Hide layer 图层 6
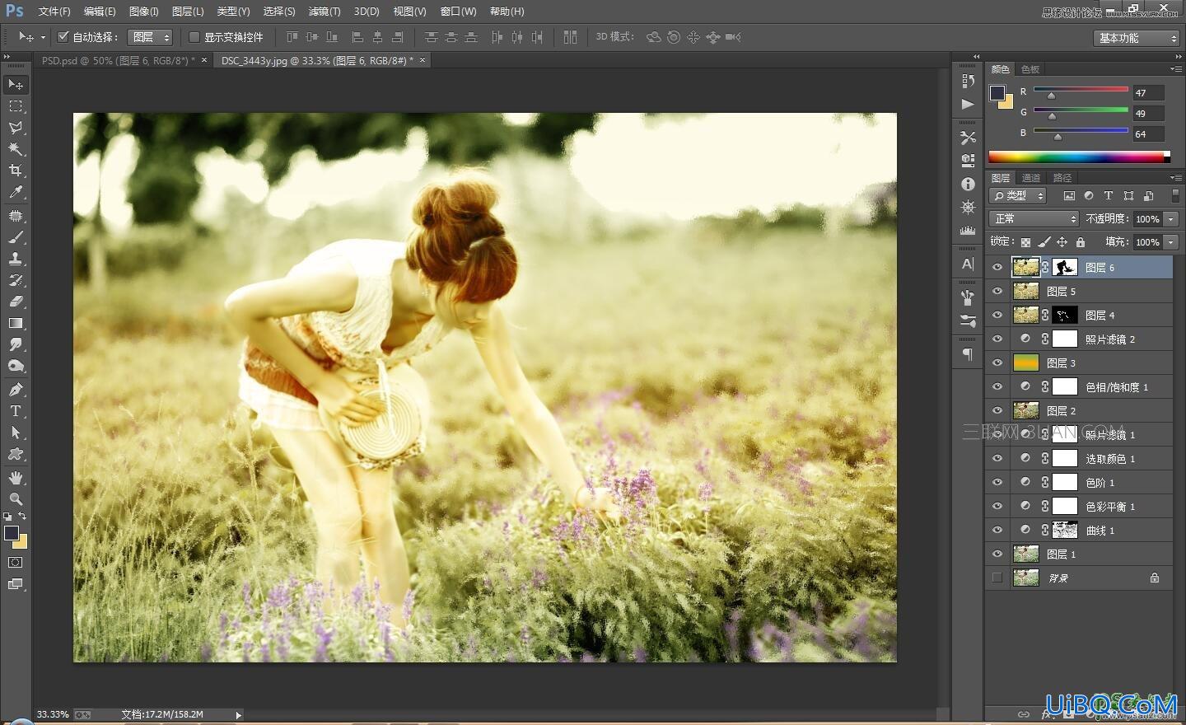Image resolution: width=1186 pixels, height=725 pixels. pos(997,267)
